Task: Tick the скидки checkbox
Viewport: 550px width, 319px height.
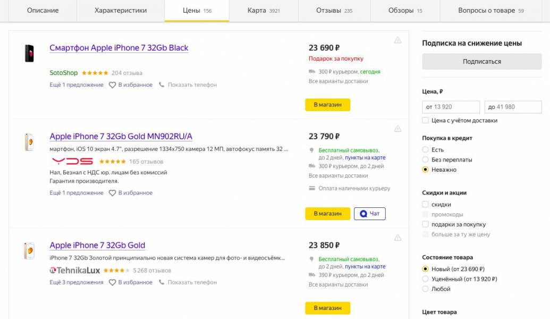Action: point(426,204)
